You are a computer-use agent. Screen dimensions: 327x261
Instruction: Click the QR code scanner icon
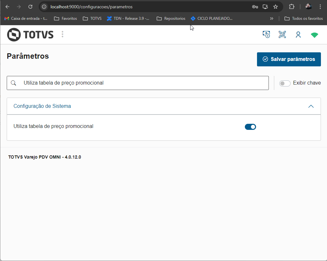(x=282, y=34)
